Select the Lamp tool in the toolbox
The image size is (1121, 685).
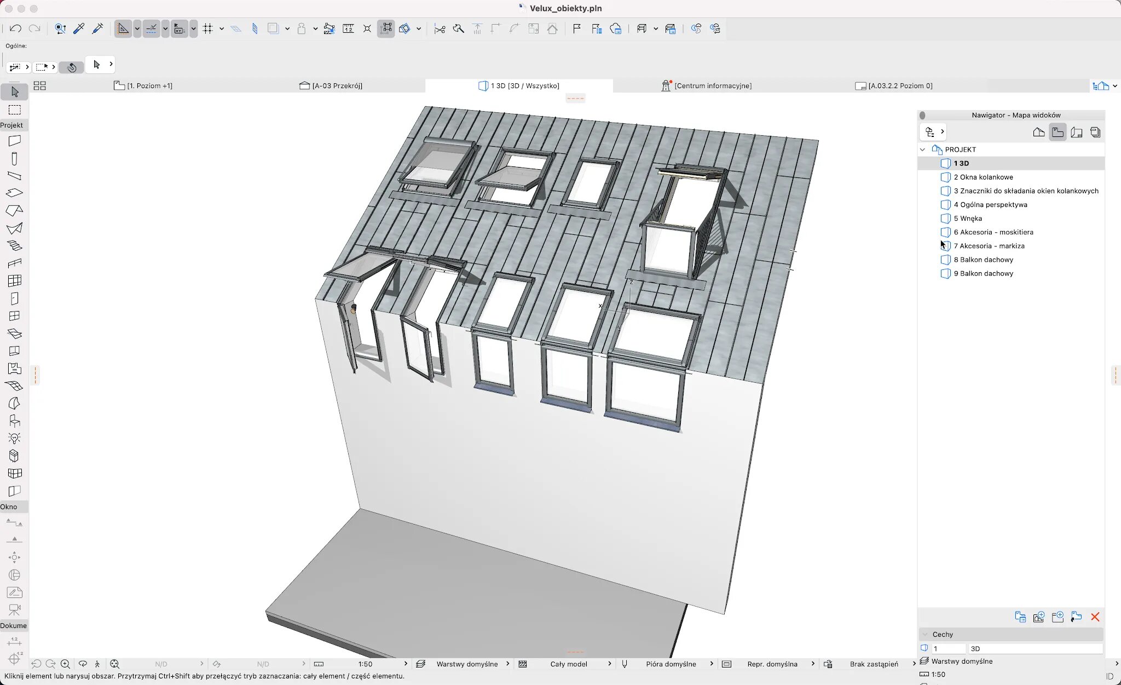click(x=15, y=439)
